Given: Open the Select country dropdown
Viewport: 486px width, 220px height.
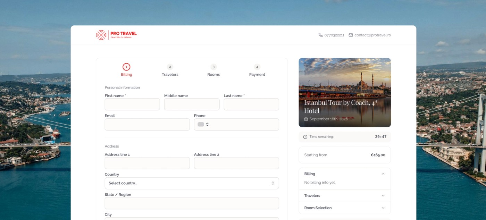Looking at the screenshot, I should [192, 183].
